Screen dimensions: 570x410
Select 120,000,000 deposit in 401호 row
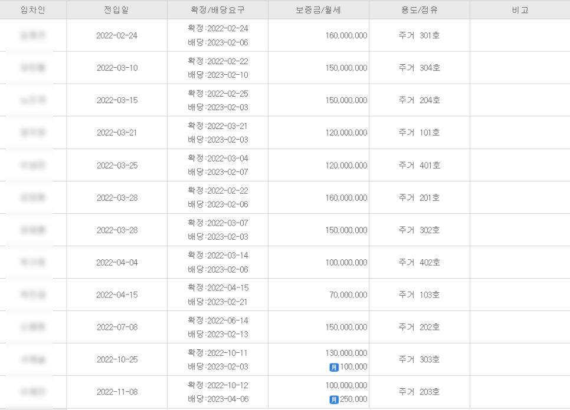346,166
